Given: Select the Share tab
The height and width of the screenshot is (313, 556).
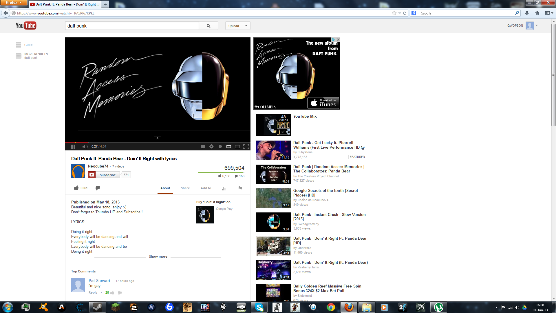Looking at the screenshot, I should coord(185,188).
